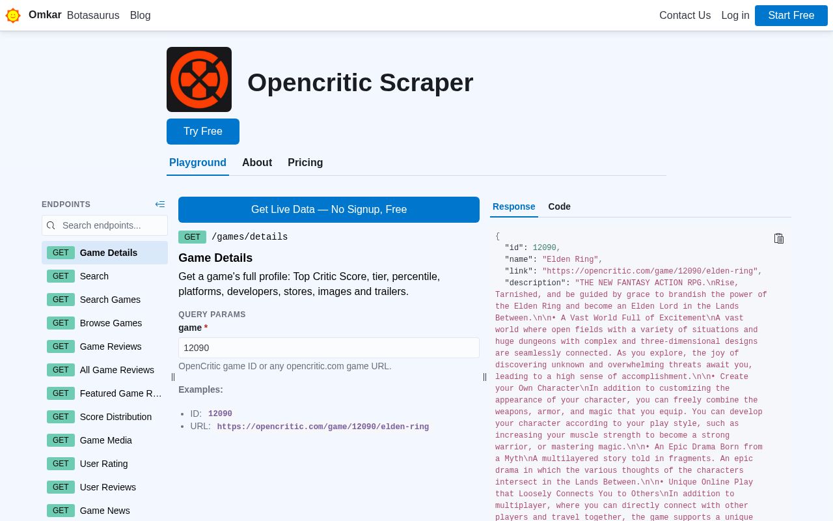Click the Omkar brand name

click(x=45, y=15)
